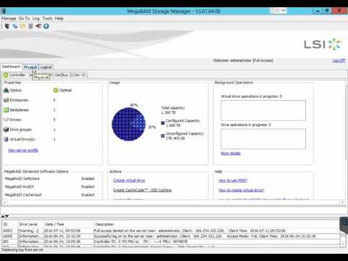Click the horizontal scrollbar right arrow
This screenshot has width=348, height=261.
342,202
